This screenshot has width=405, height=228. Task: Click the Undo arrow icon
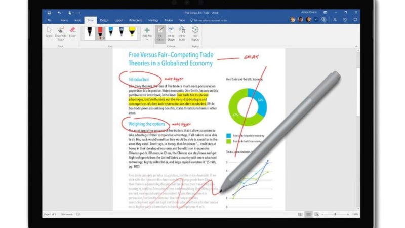point(59,12)
